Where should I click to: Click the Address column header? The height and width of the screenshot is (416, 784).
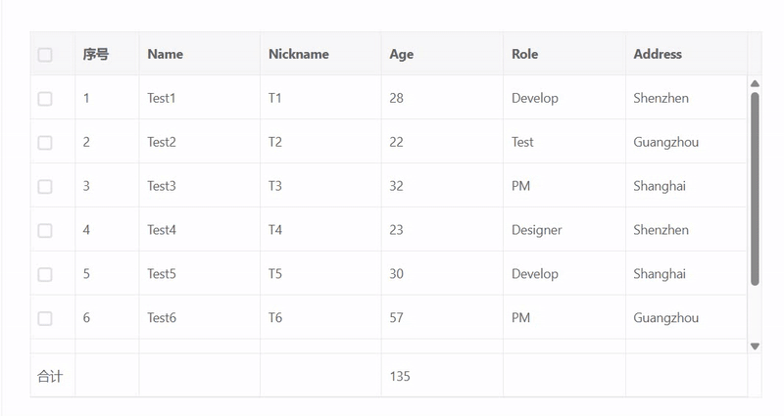(658, 55)
